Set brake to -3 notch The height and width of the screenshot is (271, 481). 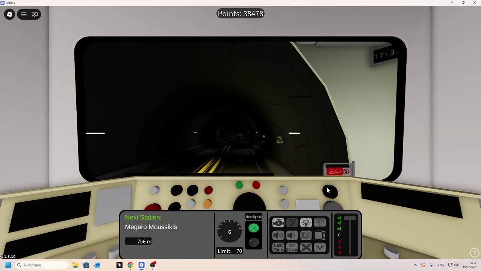coord(339,252)
